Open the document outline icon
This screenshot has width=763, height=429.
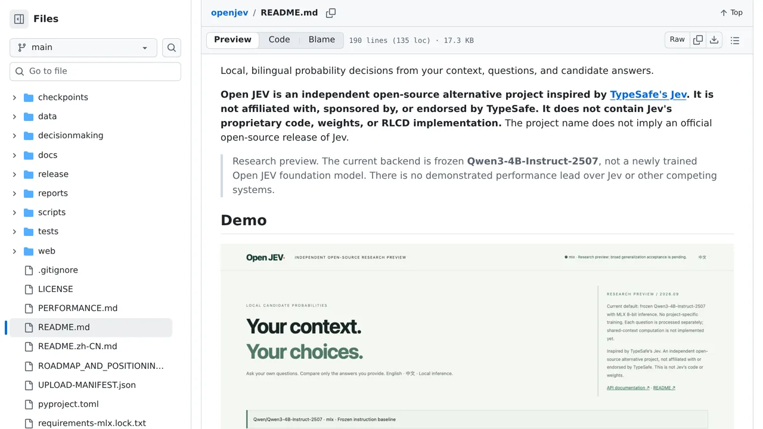(735, 41)
